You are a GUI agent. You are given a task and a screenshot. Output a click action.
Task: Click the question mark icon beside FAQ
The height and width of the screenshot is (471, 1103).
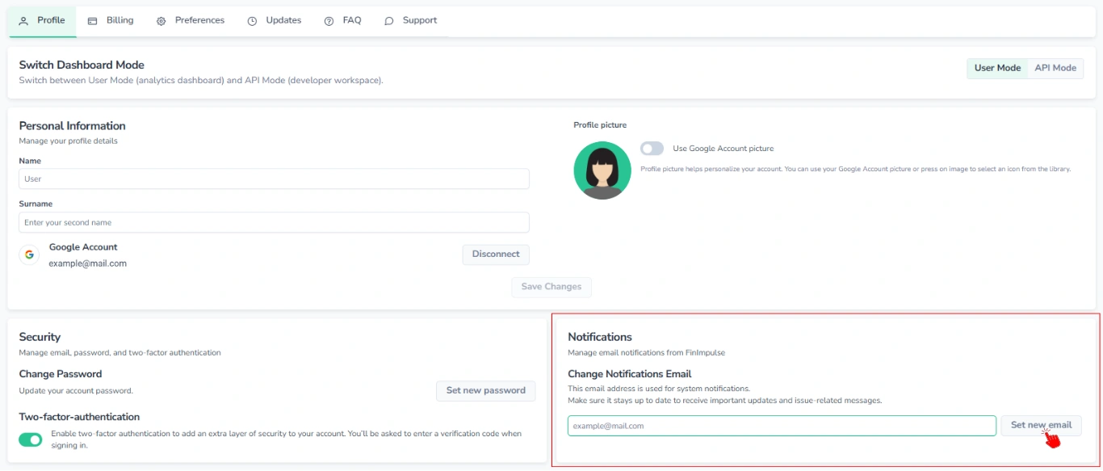[x=329, y=20]
